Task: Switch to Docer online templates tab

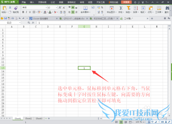Action: point(44,19)
